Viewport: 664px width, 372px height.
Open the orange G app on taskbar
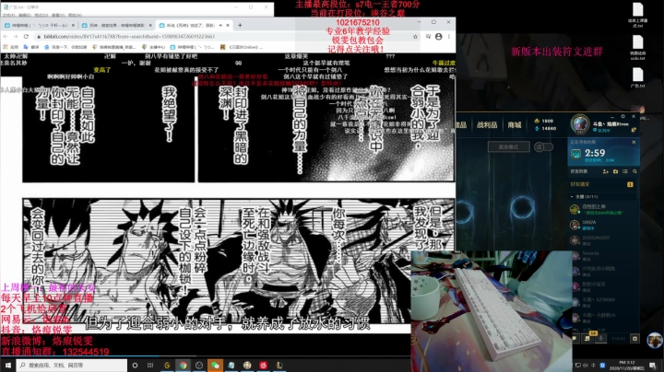(167, 366)
